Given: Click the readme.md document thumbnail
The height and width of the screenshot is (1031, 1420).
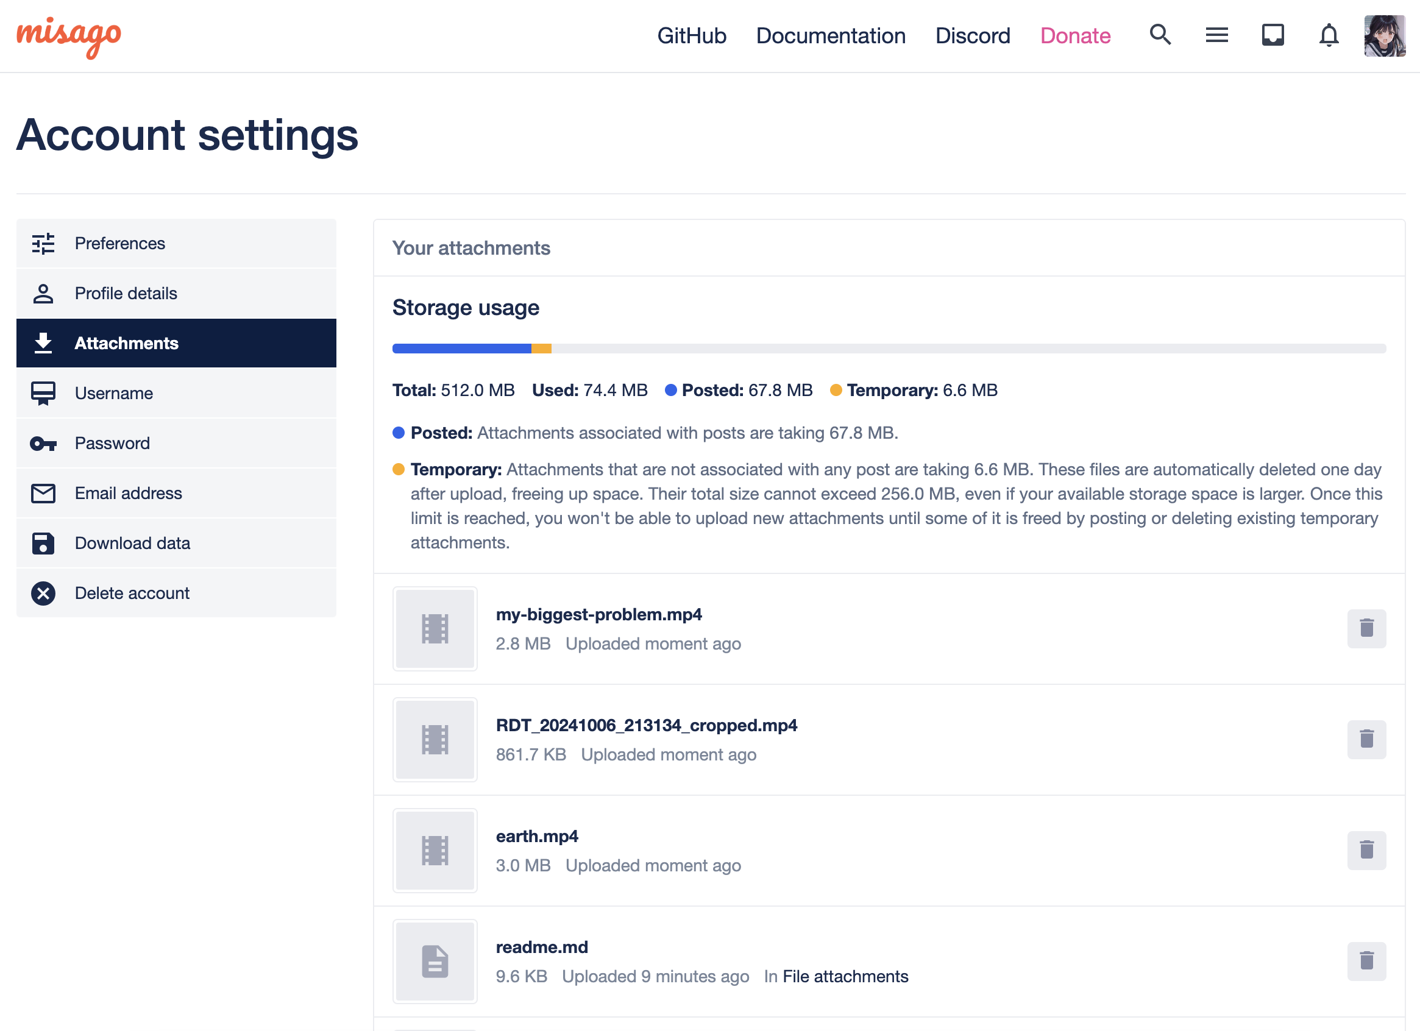Looking at the screenshot, I should pos(435,961).
